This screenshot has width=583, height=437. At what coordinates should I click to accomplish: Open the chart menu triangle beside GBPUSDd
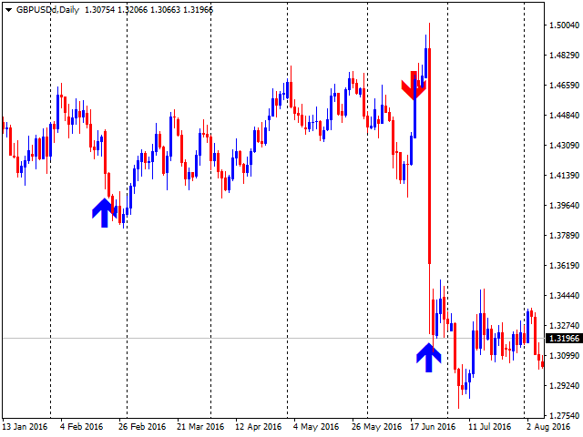pos(8,8)
